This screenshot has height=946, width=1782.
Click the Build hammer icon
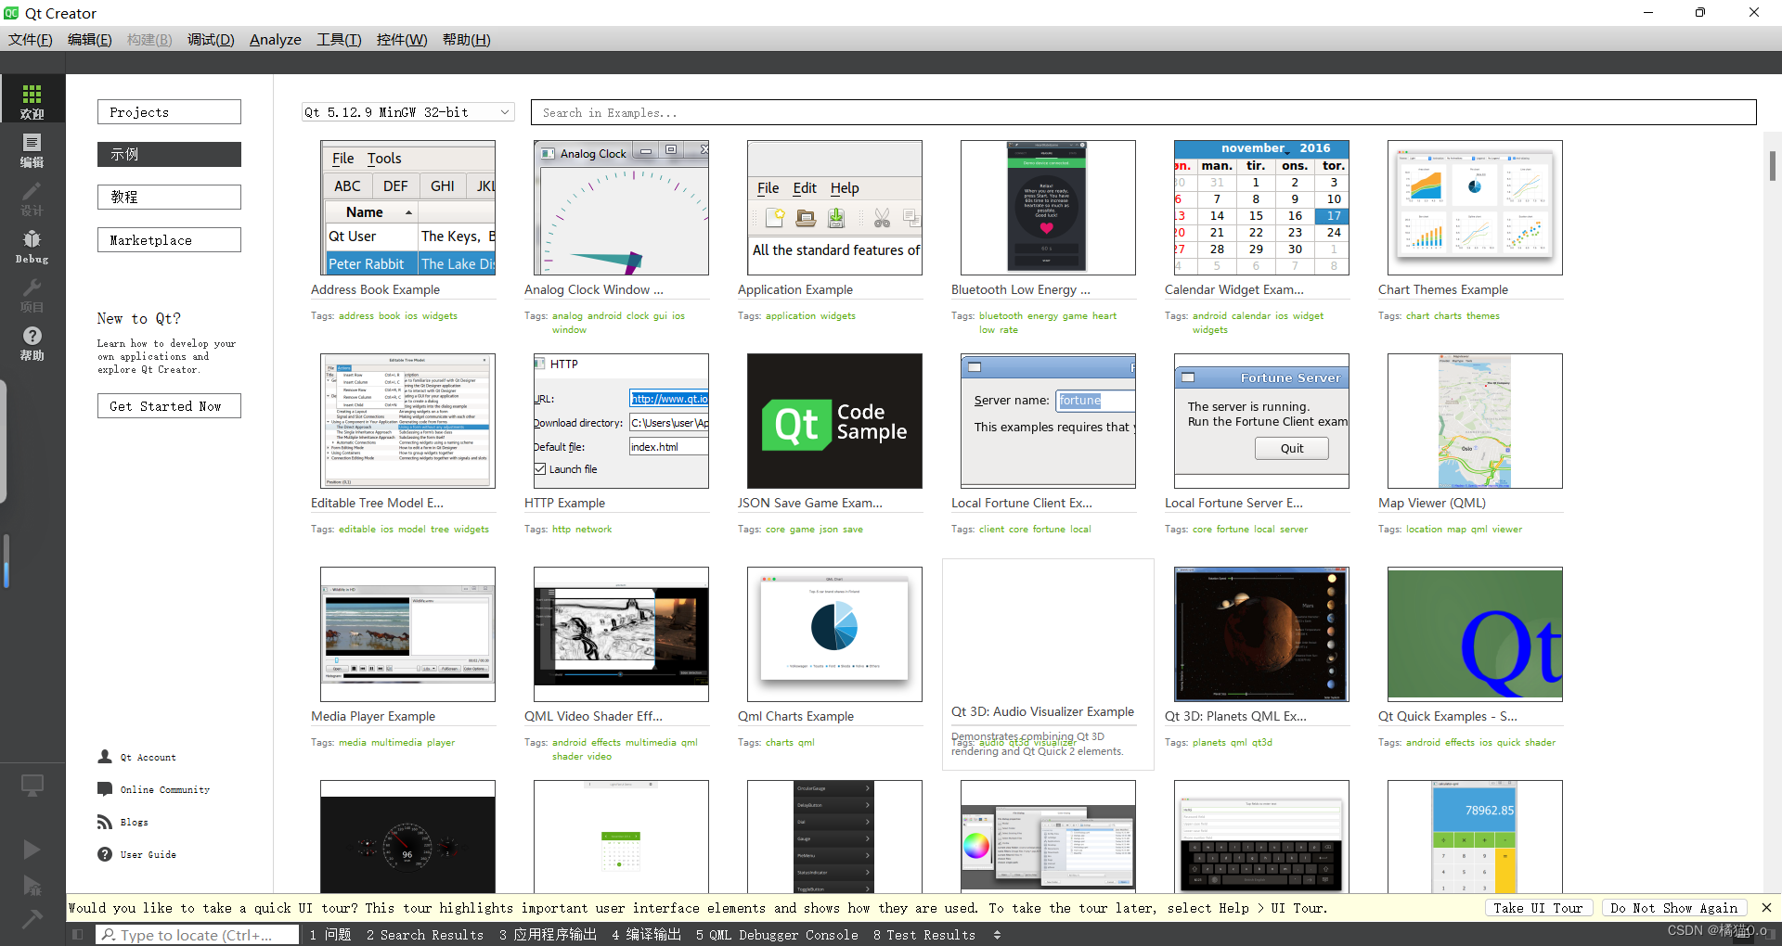(32, 919)
